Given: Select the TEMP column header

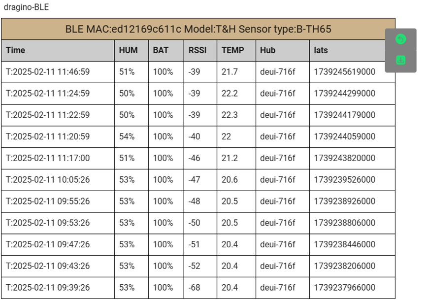Looking at the screenshot, I should pyautogui.click(x=233, y=50).
